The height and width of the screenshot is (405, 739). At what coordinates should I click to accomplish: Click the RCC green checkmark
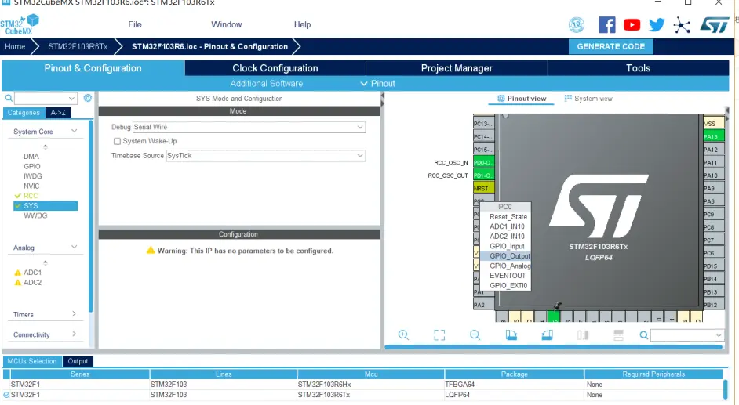click(x=18, y=196)
